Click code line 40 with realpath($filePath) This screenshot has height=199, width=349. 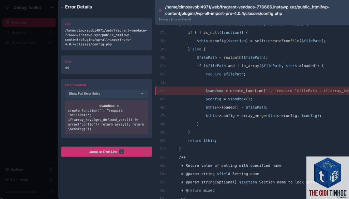[x=232, y=57]
